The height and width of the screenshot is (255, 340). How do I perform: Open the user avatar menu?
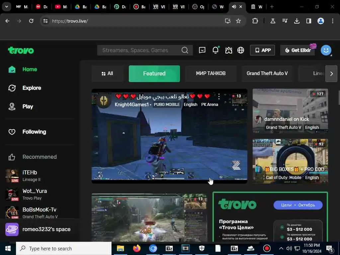point(326,50)
